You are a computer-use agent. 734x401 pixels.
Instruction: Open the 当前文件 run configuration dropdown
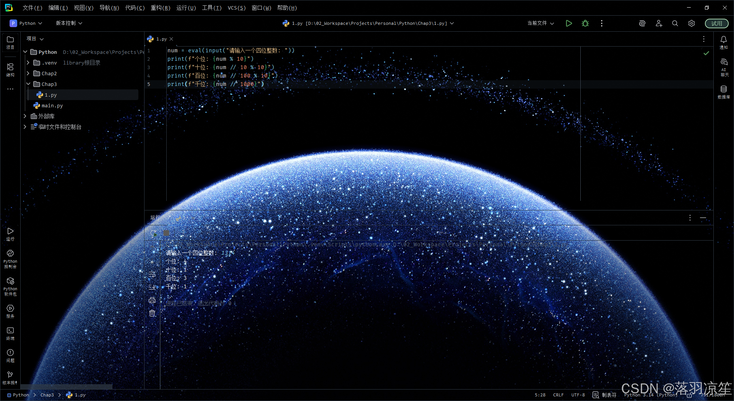pos(541,23)
